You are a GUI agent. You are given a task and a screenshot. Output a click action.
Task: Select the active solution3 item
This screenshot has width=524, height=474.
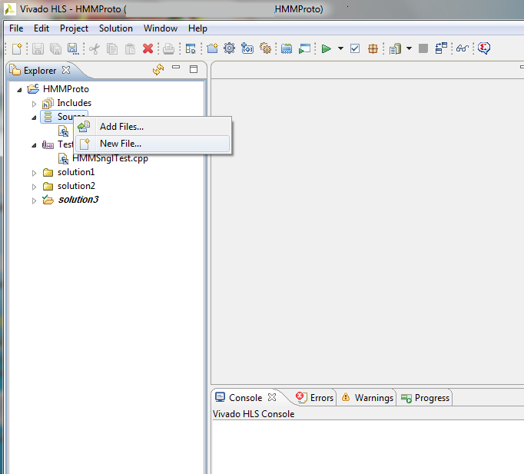pos(78,200)
